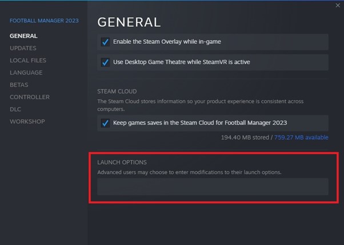Select the DLC tab

tap(15, 109)
